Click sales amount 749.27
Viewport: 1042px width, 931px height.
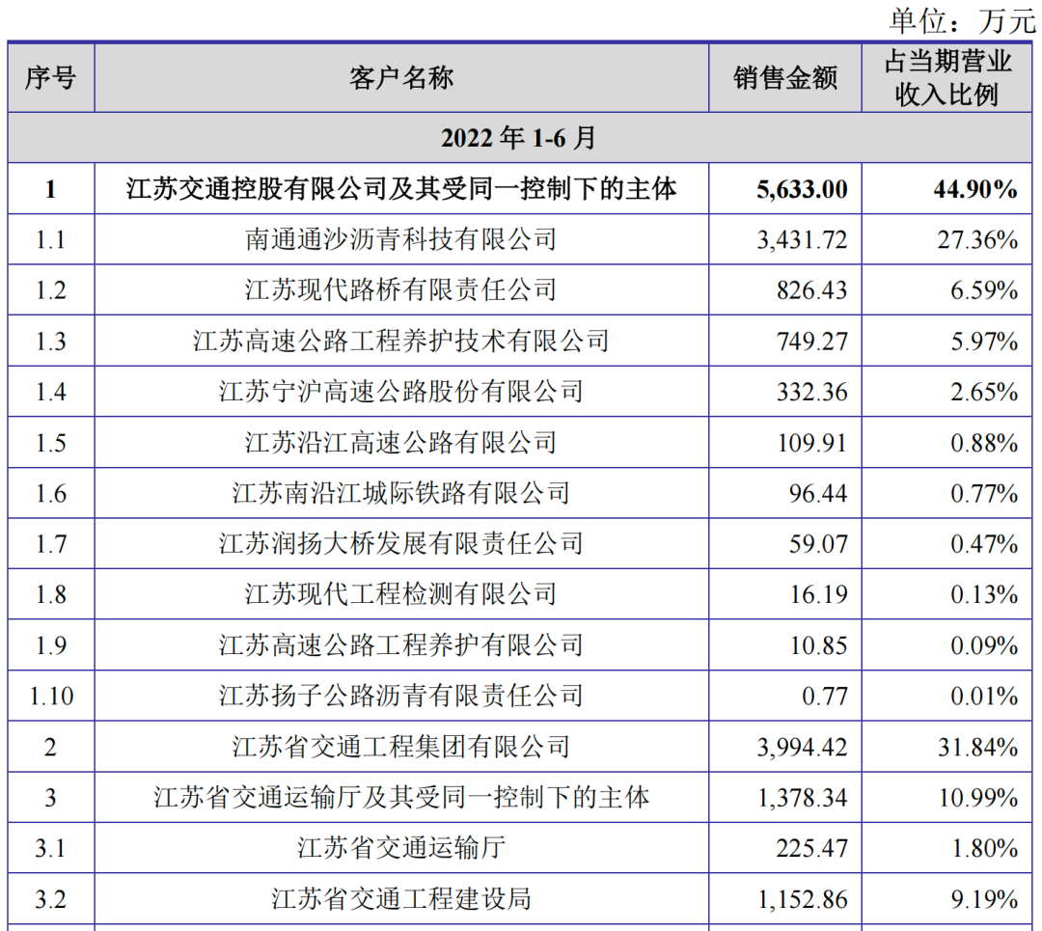tap(812, 342)
